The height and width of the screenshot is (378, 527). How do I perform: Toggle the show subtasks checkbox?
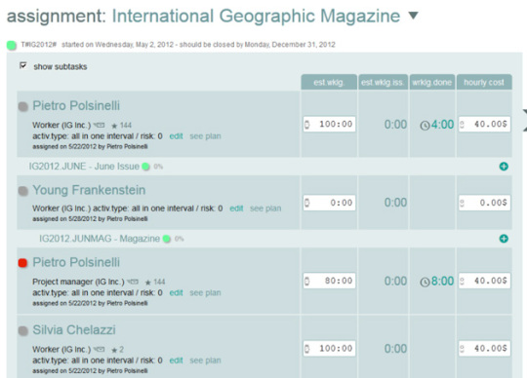point(22,65)
